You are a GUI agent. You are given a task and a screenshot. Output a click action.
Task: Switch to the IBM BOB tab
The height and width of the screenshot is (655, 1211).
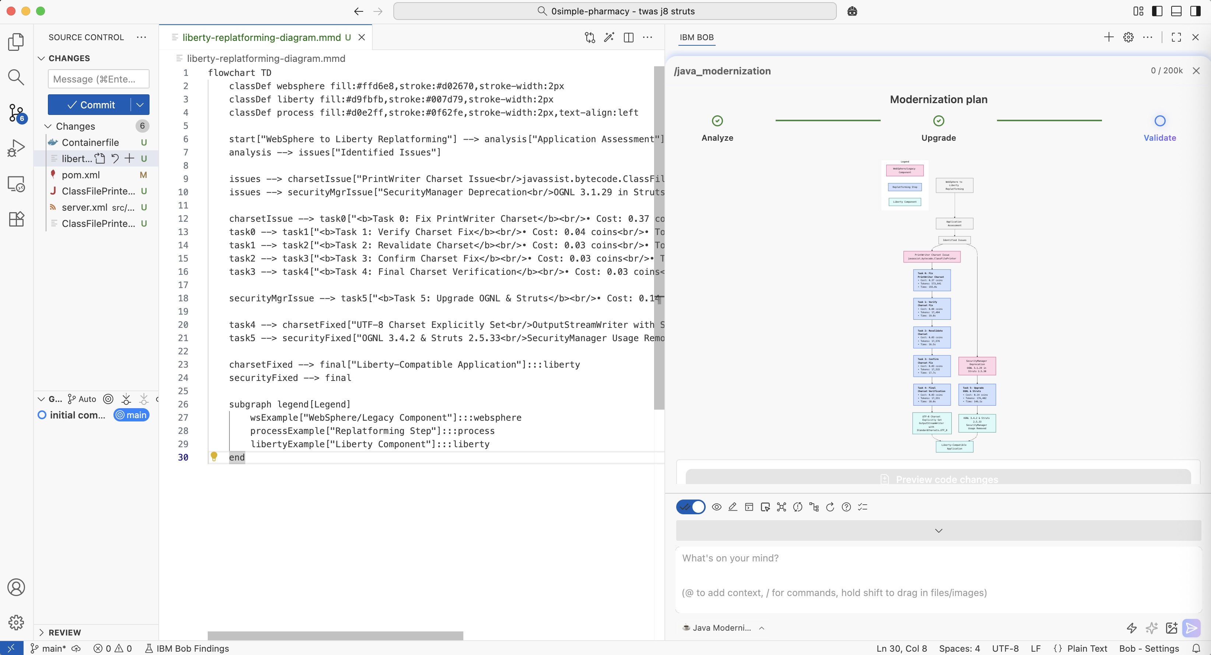pos(696,37)
